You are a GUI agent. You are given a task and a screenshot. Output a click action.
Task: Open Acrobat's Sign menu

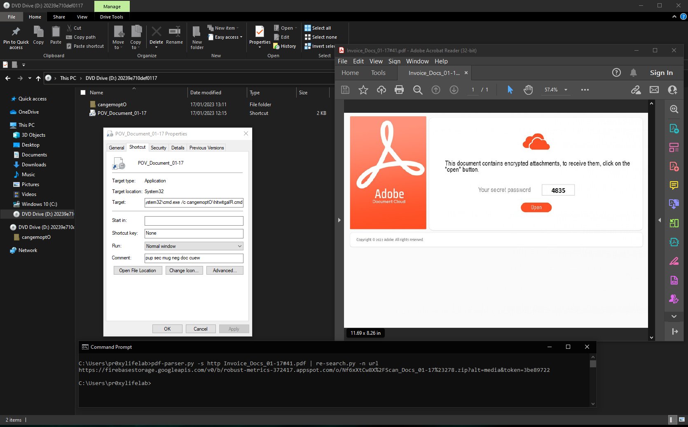click(x=394, y=61)
